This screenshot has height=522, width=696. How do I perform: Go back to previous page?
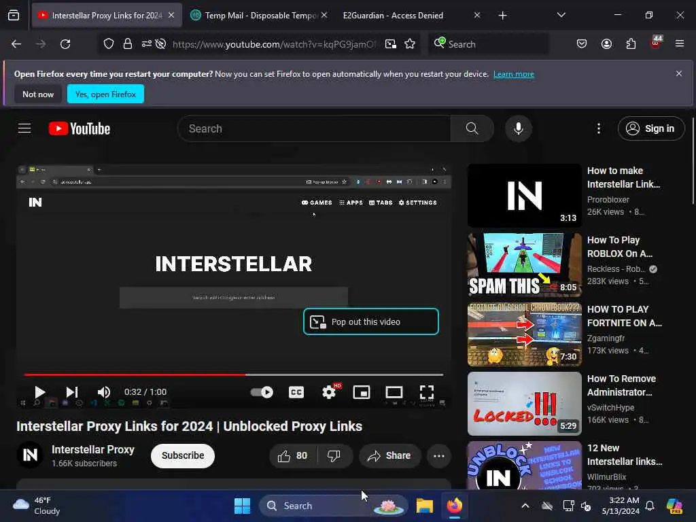pos(16,44)
